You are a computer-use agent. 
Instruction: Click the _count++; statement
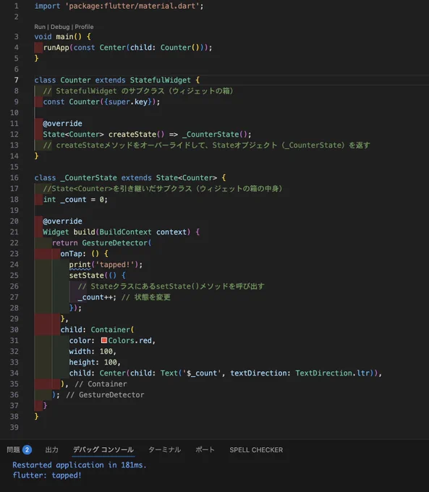point(97,297)
